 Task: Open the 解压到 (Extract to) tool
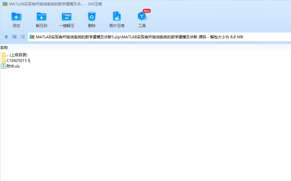pyautogui.click(x=41, y=20)
